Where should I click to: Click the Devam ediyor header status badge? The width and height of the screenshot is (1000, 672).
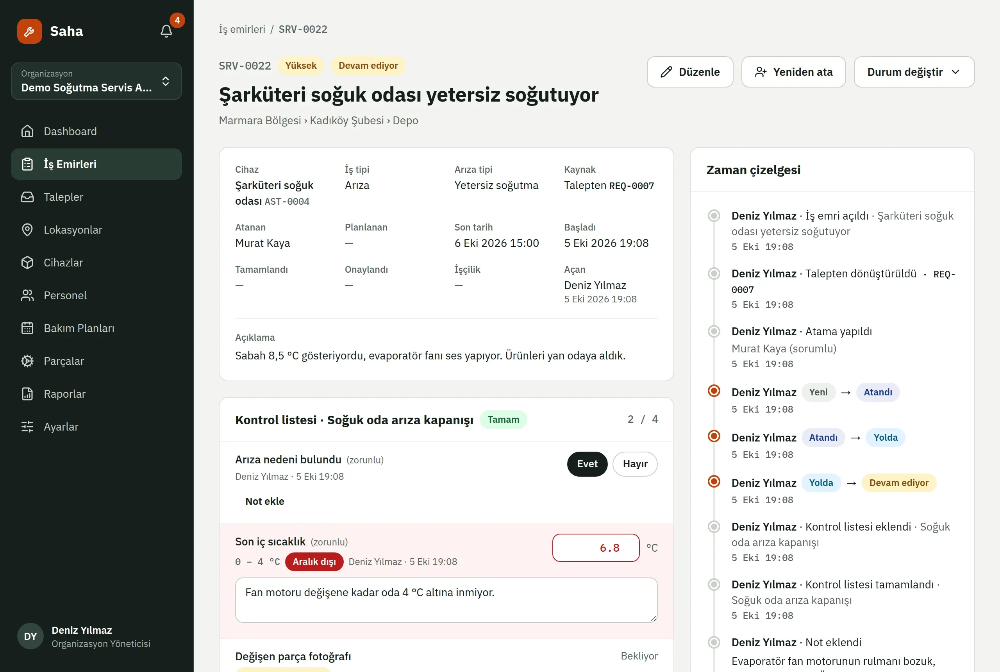pos(368,66)
